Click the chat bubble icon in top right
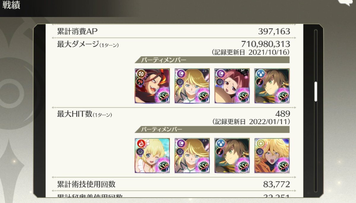This screenshot has height=203, width=356. [348, 2]
